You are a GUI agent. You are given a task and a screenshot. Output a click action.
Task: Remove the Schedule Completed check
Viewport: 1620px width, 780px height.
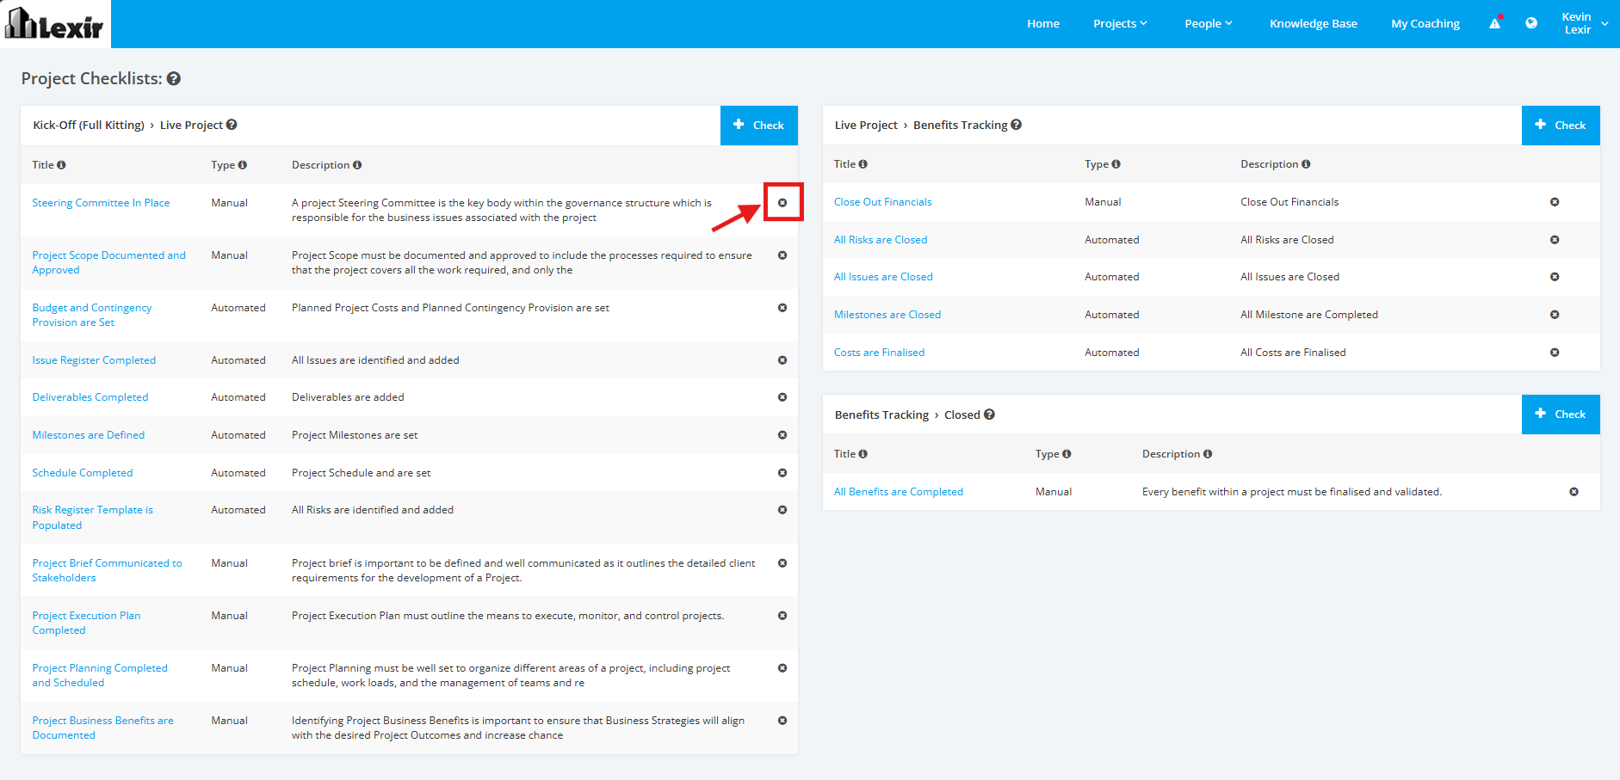(x=782, y=473)
